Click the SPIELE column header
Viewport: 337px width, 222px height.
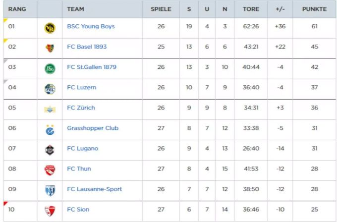(161, 9)
